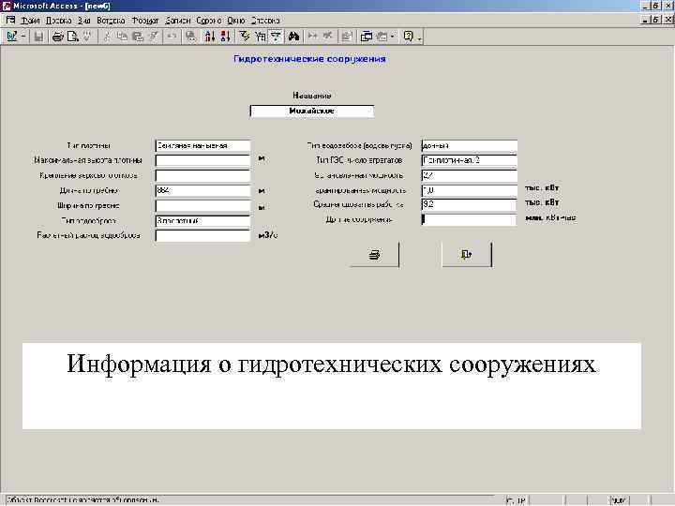Open the Справка menu
The image size is (675, 506).
265,21
